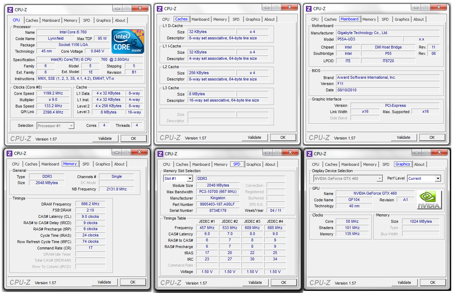This screenshot has width=454, height=293.
Task: Switch to the Caches tab in the Motherboard details window
Action: [x=331, y=19]
